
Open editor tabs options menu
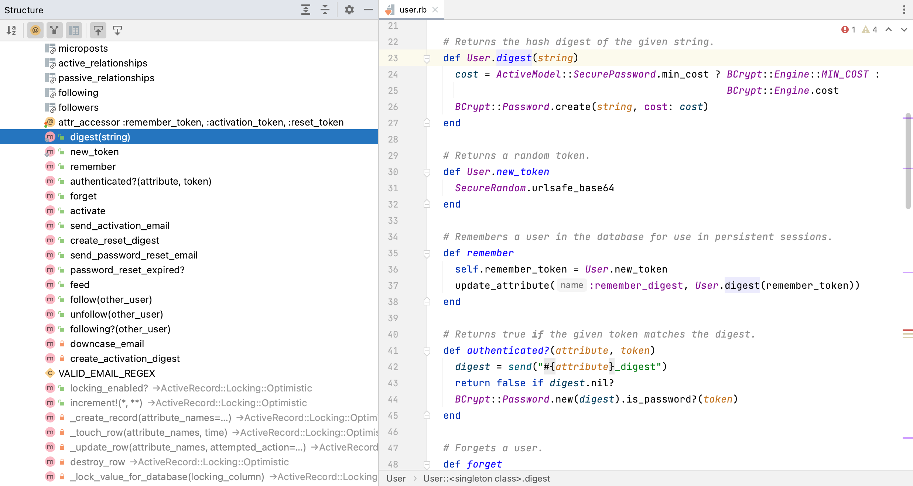(904, 10)
